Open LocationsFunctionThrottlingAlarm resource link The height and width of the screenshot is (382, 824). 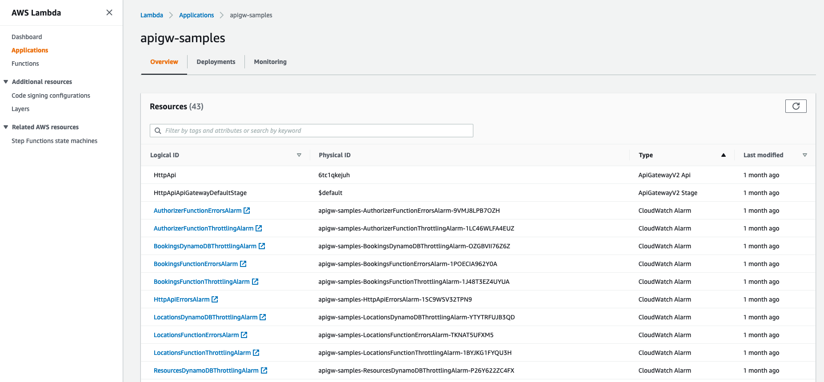tap(202, 353)
